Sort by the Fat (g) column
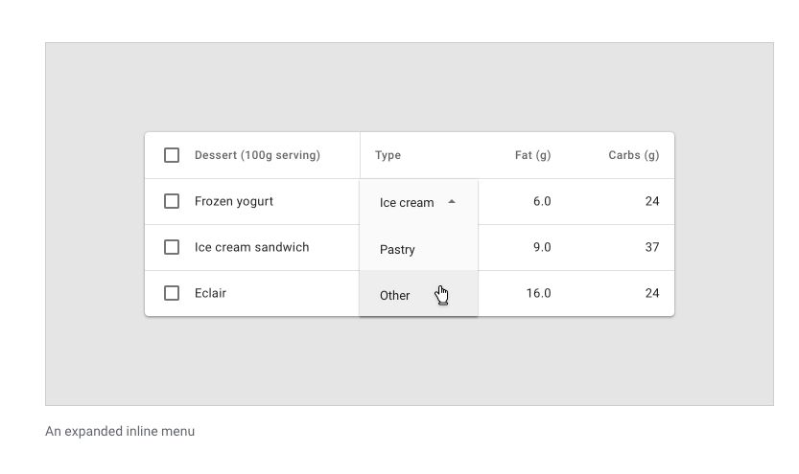Viewport: 799px width, 474px height. 532,155
